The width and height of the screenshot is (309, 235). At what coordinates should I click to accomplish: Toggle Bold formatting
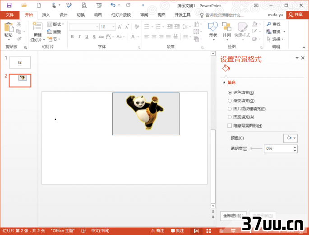tap(72, 37)
